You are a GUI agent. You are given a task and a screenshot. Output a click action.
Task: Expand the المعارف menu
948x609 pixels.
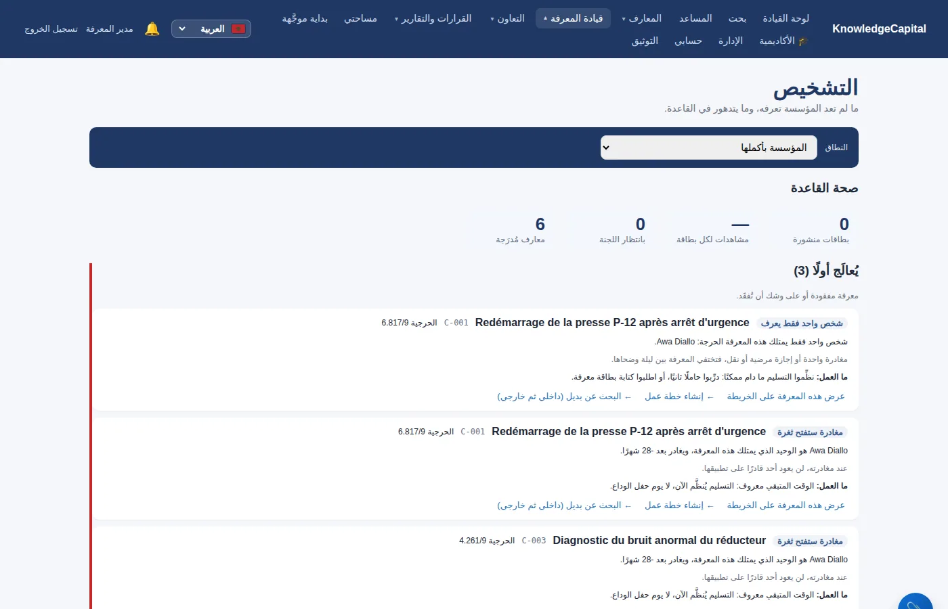click(x=642, y=18)
